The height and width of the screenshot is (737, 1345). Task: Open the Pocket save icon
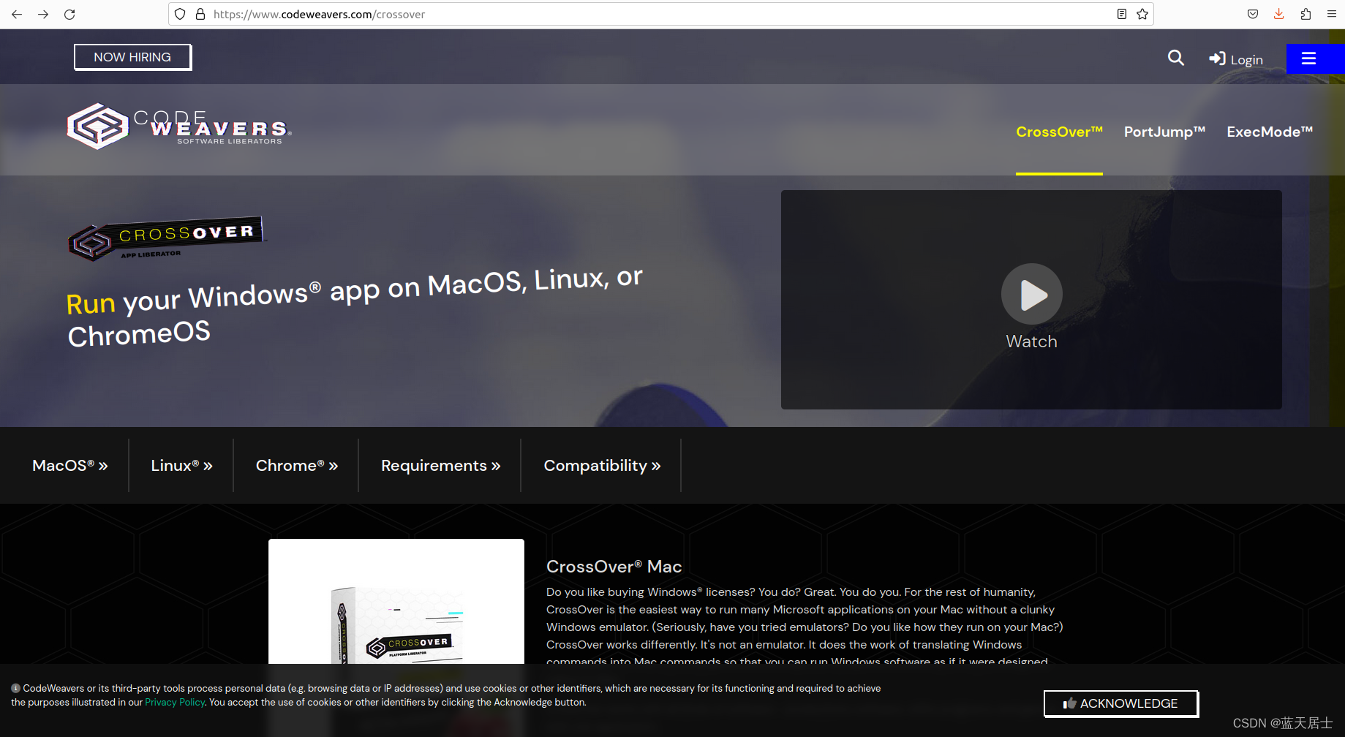coord(1253,14)
